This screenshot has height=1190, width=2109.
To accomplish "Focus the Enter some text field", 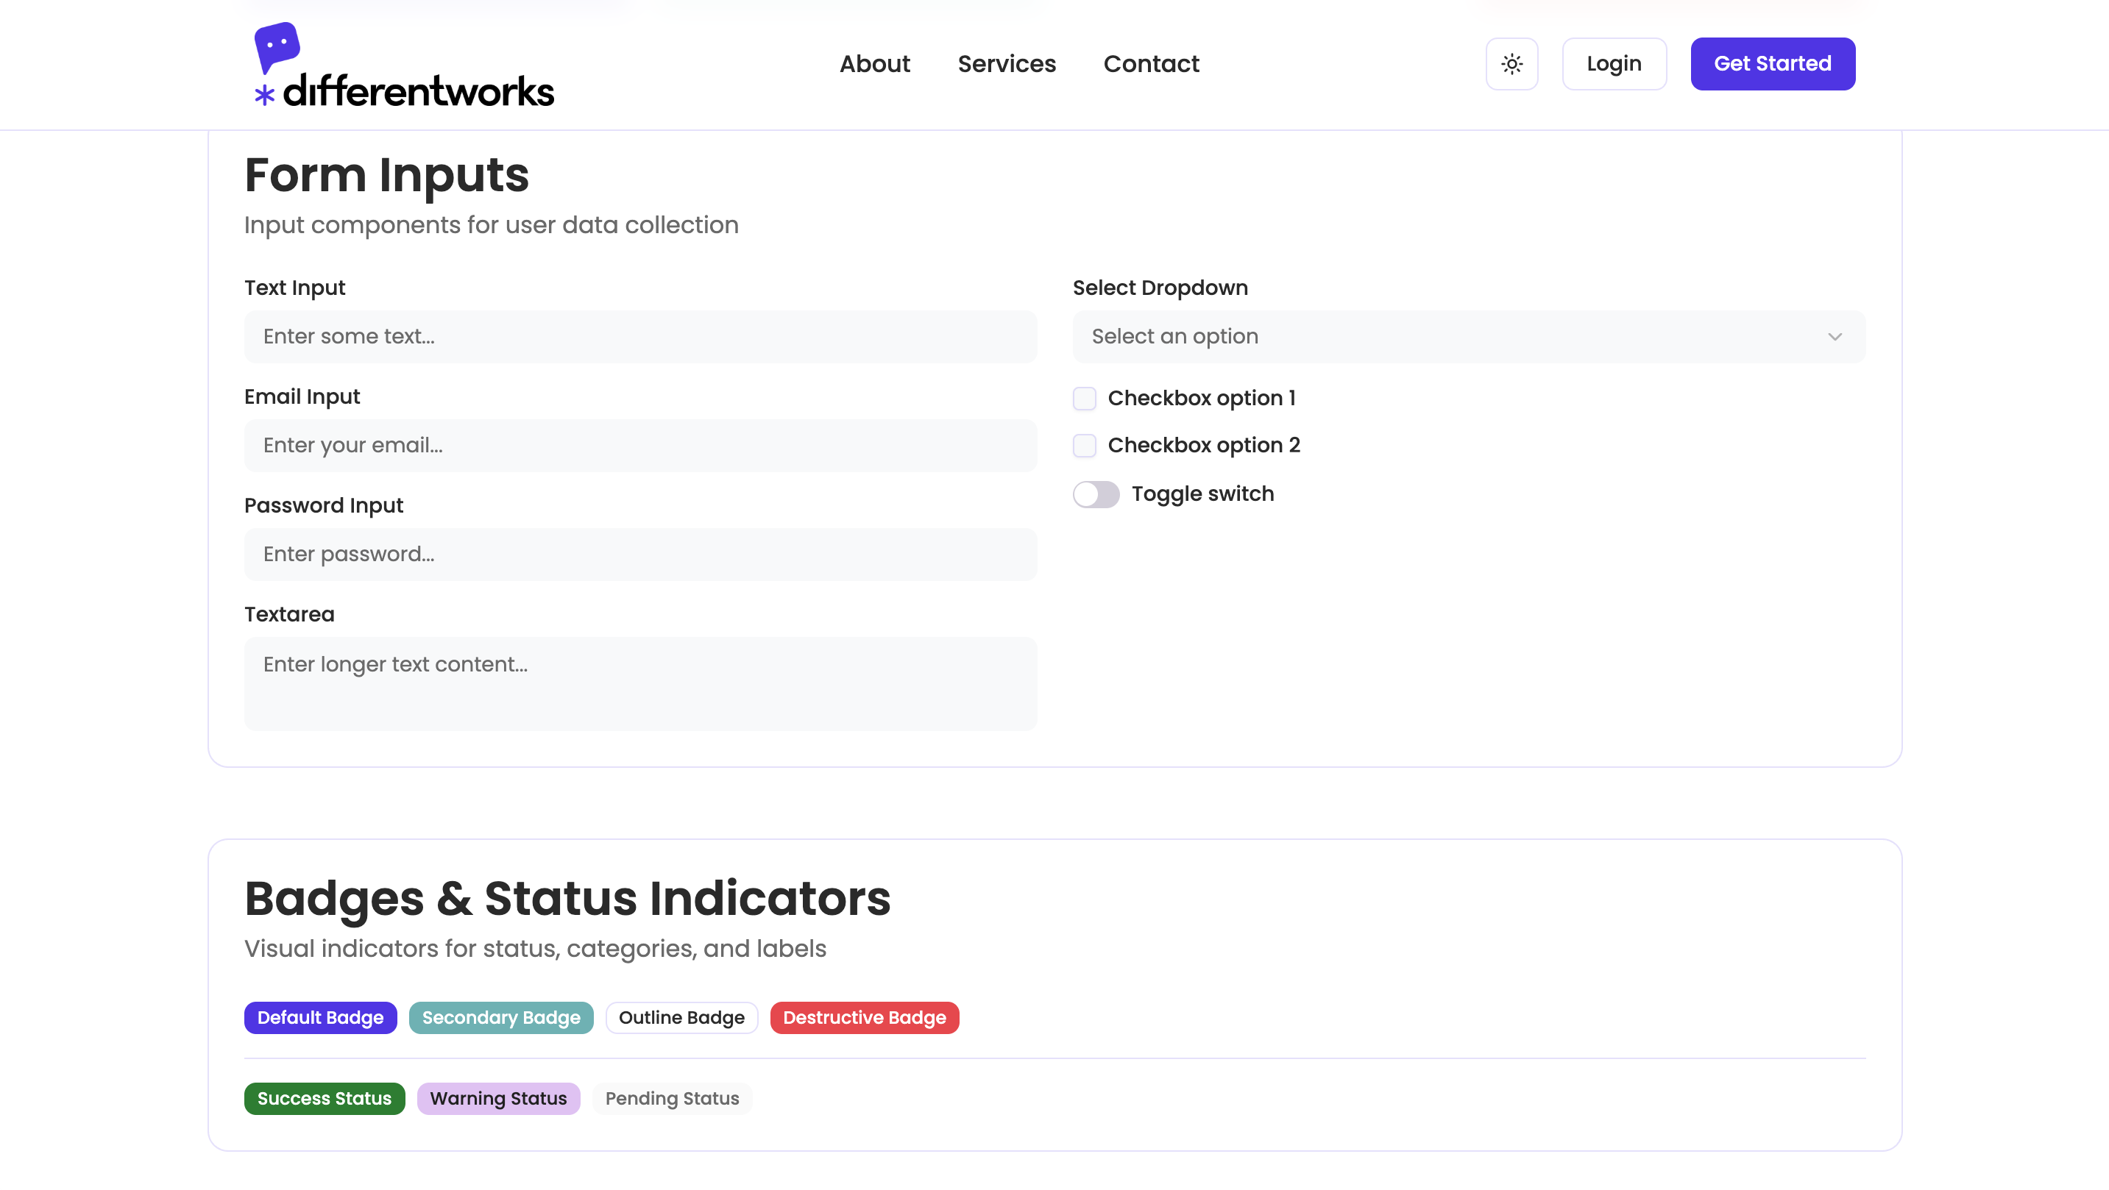I will (639, 336).
